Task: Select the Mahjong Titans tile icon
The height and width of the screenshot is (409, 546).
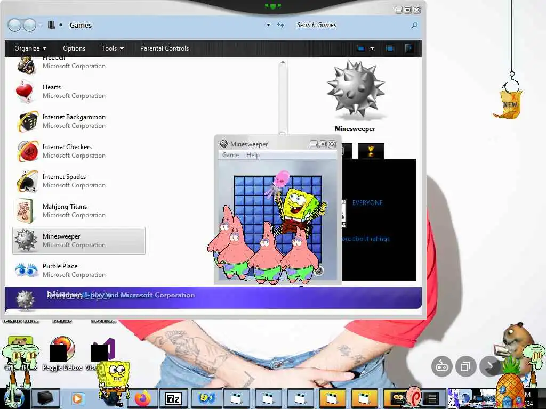Action: pos(25,211)
